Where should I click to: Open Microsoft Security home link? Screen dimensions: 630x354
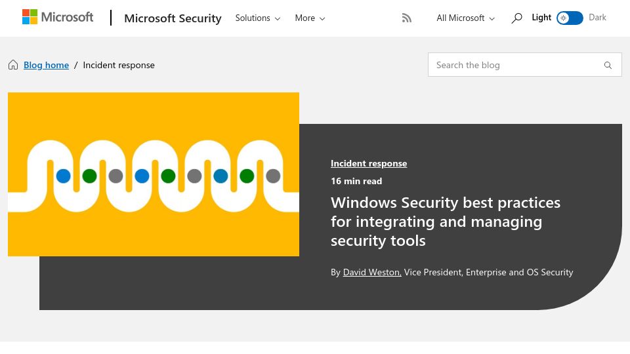173,18
